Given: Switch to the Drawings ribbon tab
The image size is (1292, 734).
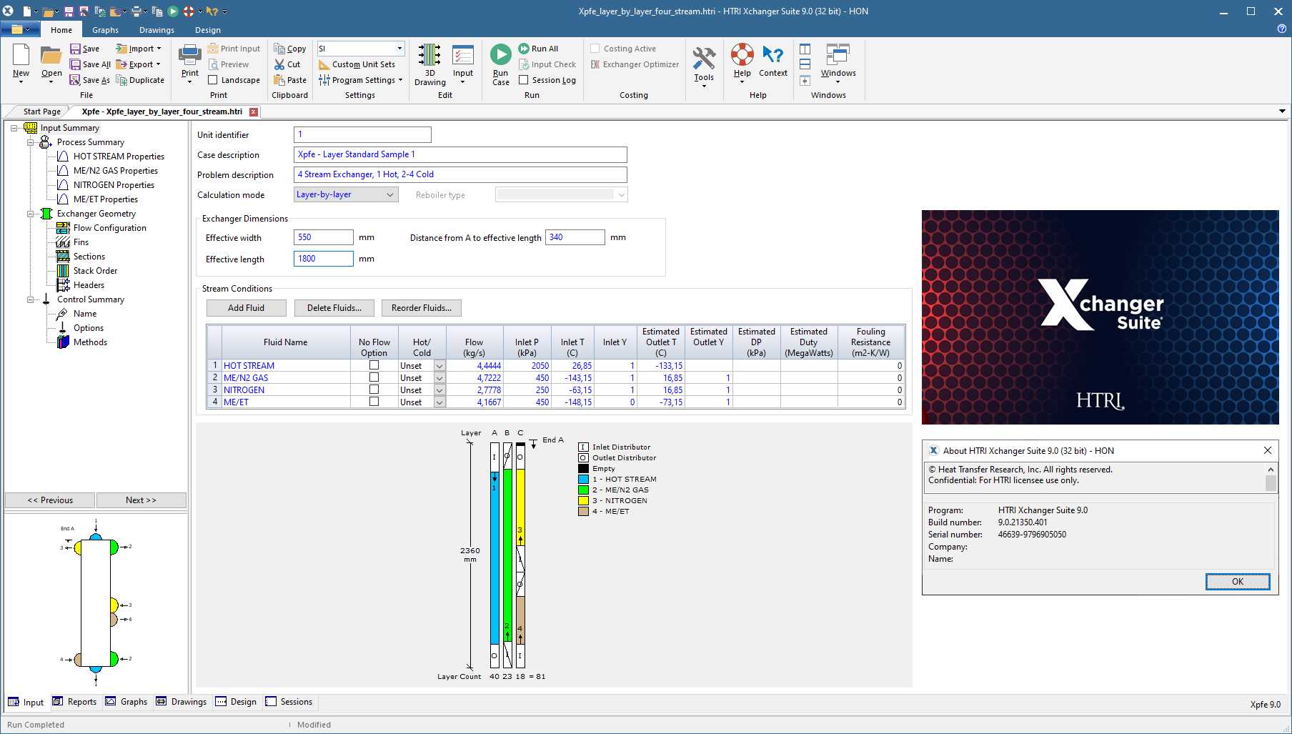Looking at the screenshot, I should [x=156, y=30].
